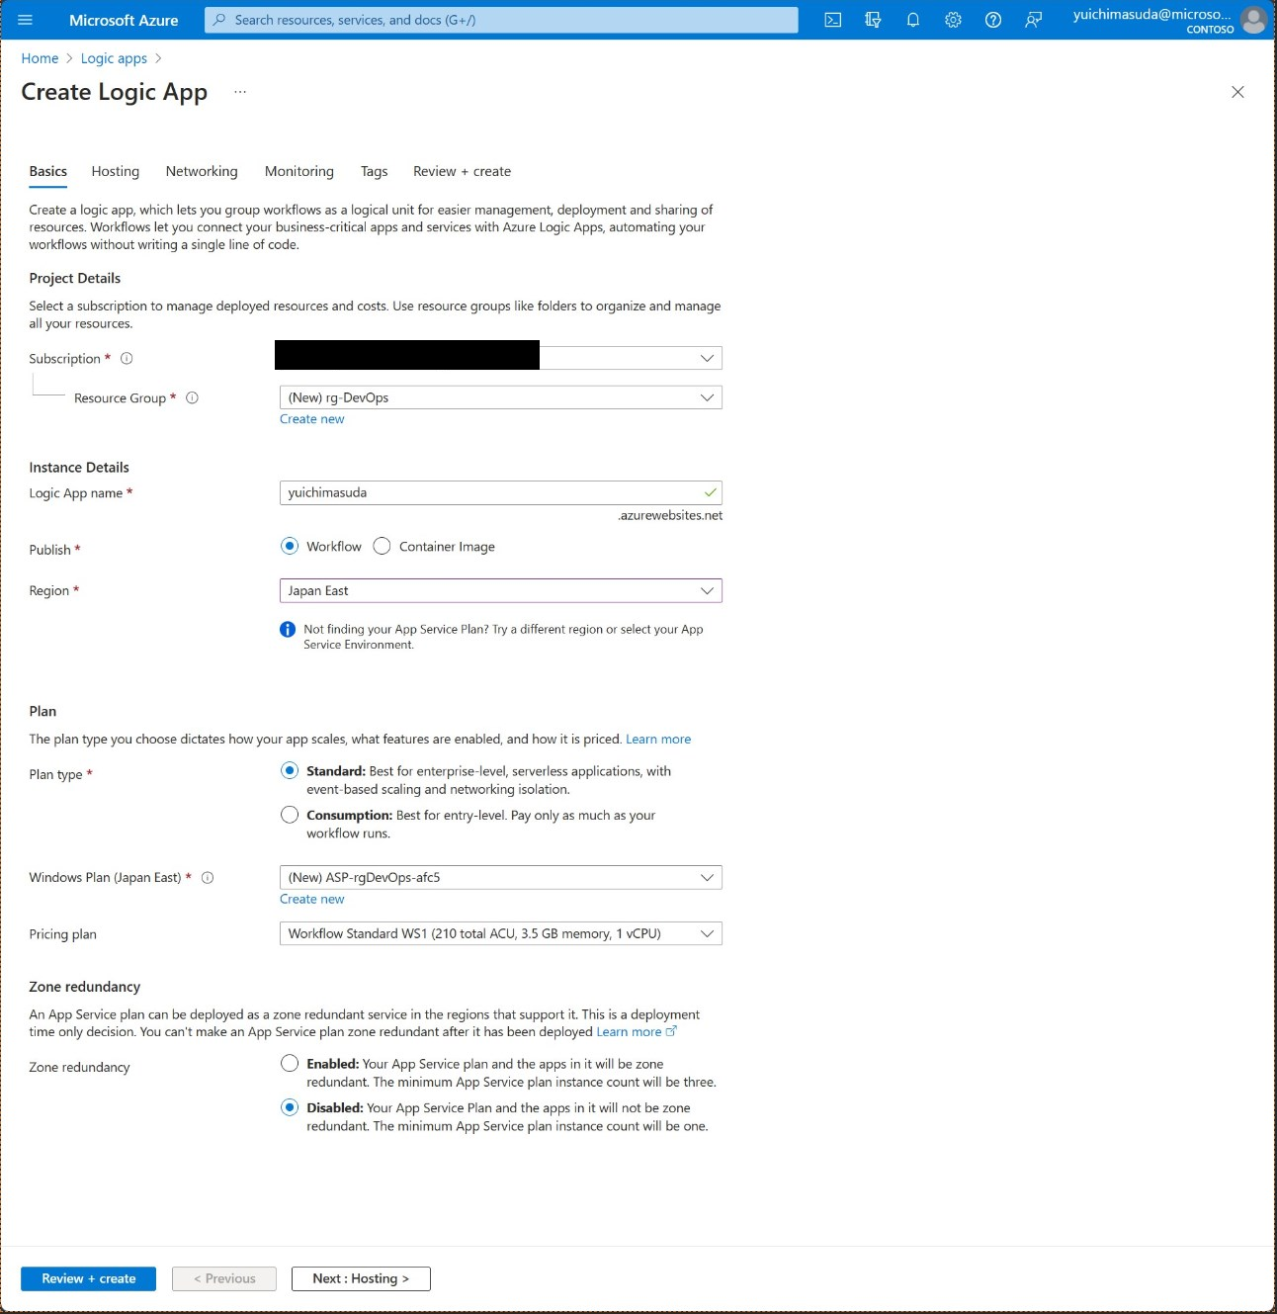
Task: Click the ellipsis beside Create Logic App title
Action: pos(240,92)
